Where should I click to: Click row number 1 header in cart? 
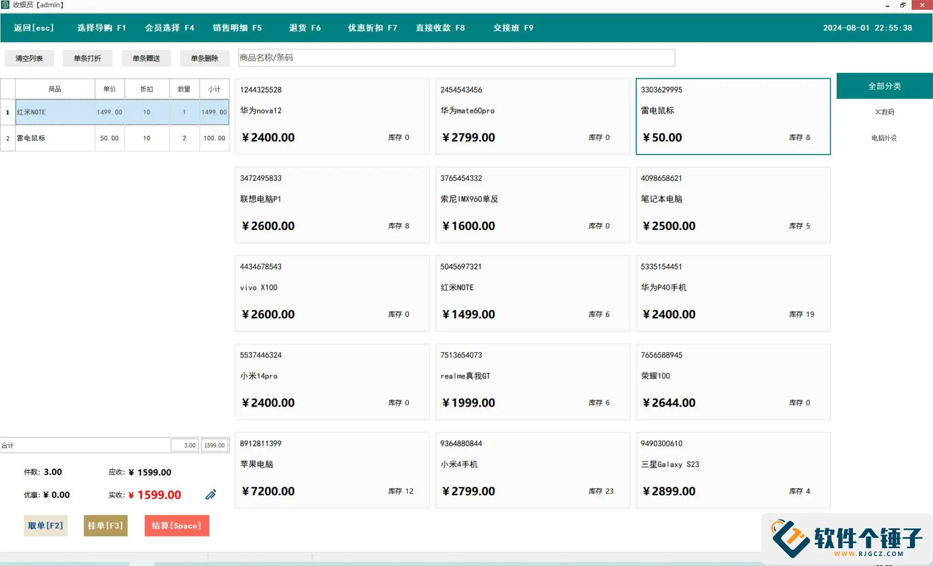(x=7, y=112)
